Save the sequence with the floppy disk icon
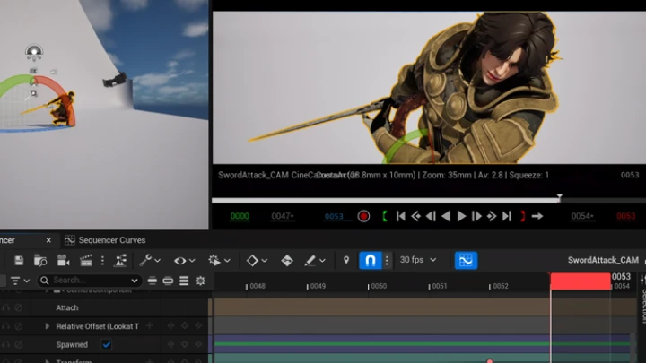The height and width of the screenshot is (363, 646). [19, 260]
